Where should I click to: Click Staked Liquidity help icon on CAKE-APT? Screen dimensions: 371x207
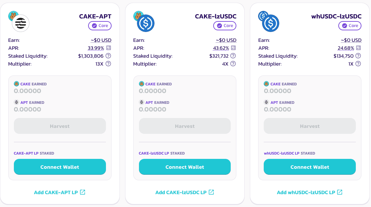108,56
